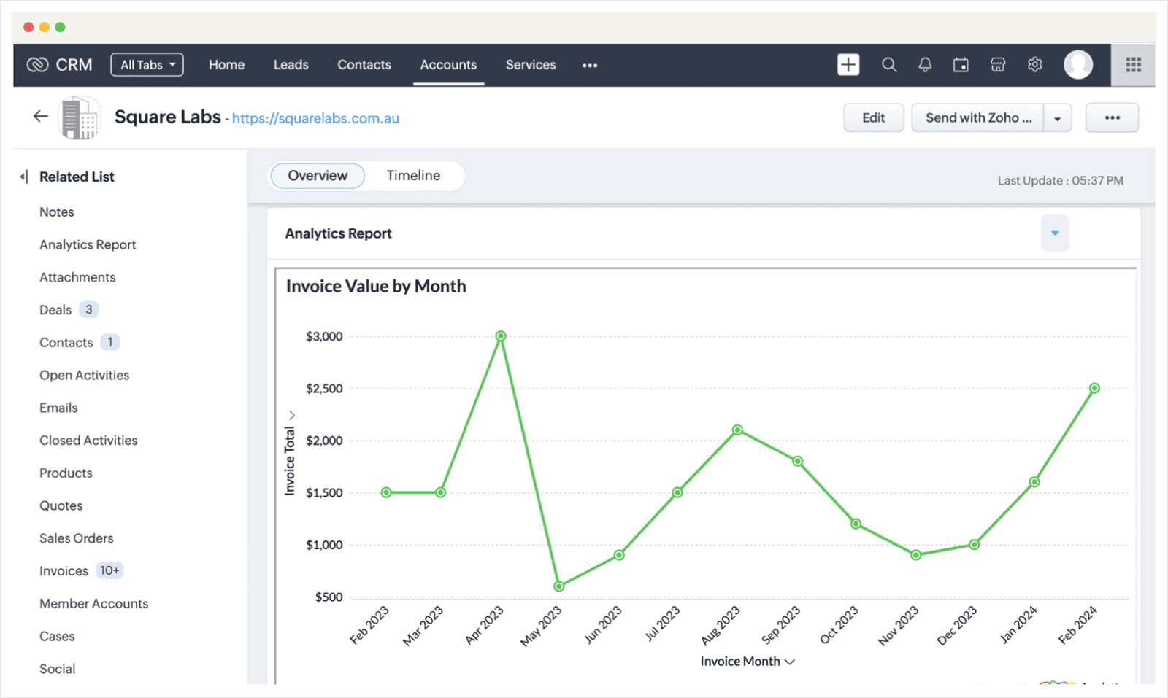The image size is (1168, 698).
Task: Collapse the Related List sidebar icon
Action: [24, 177]
